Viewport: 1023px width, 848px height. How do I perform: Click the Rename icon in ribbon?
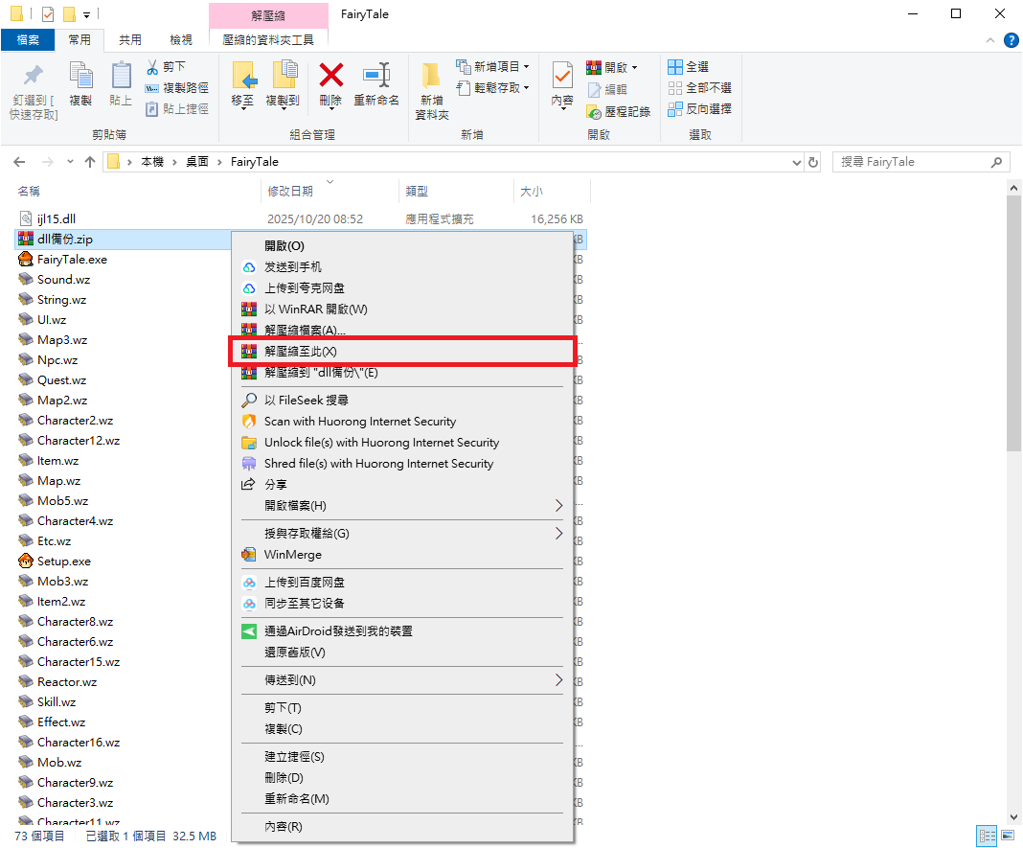(x=375, y=77)
